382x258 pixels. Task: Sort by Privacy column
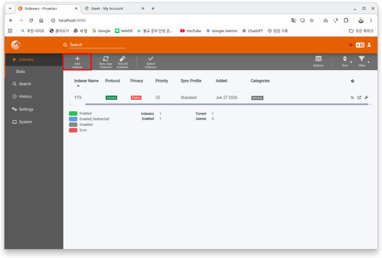136,81
